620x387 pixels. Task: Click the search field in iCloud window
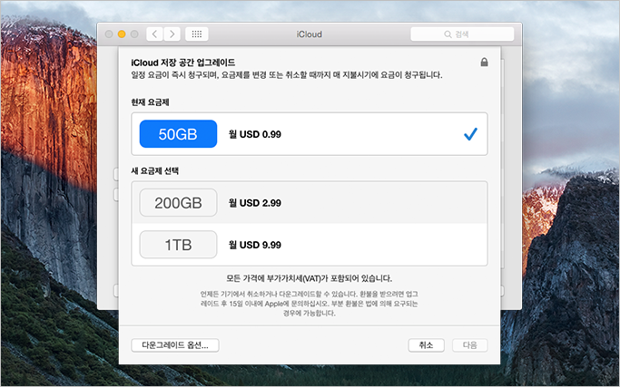(x=462, y=34)
